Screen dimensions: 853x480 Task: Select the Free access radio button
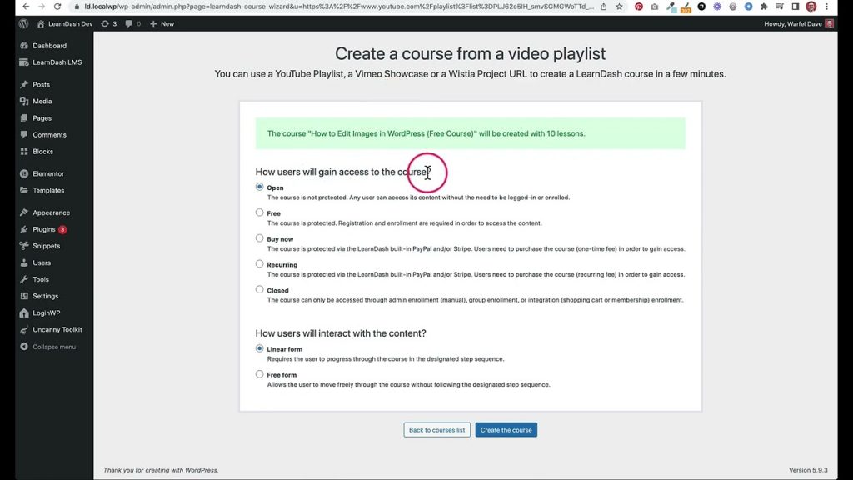pos(260,212)
